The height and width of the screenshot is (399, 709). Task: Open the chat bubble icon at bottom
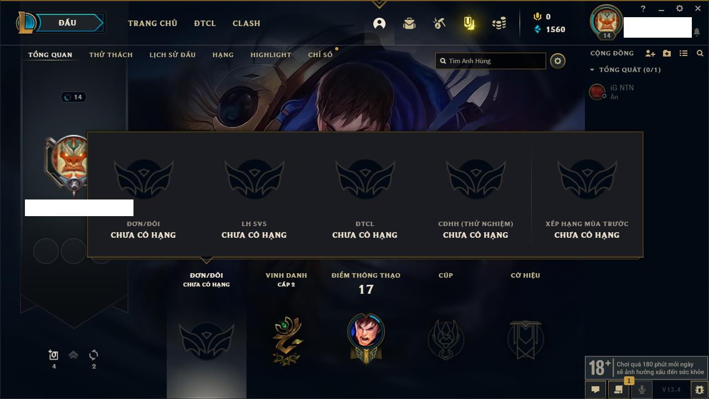595,390
